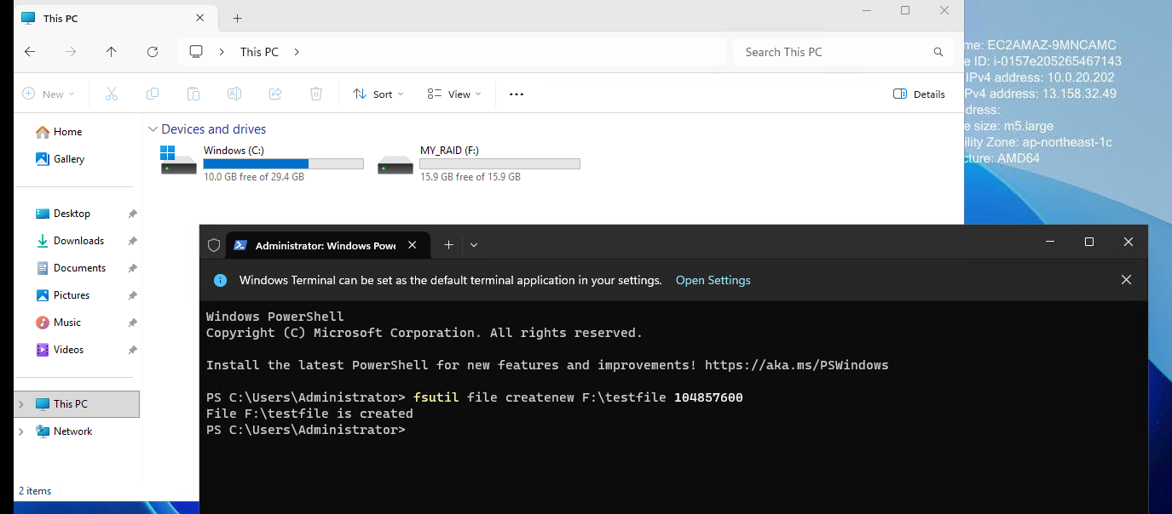Click the Copy icon in Explorer toolbar
Screen dimensions: 1172x514
pyautogui.click(x=153, y=94)
